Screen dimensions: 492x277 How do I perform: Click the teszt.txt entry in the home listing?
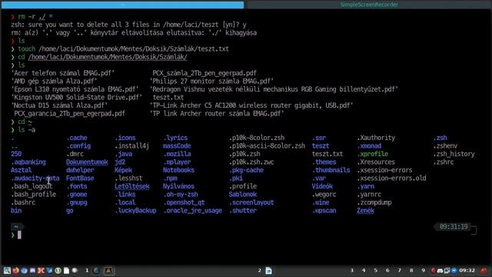[327, 154]
